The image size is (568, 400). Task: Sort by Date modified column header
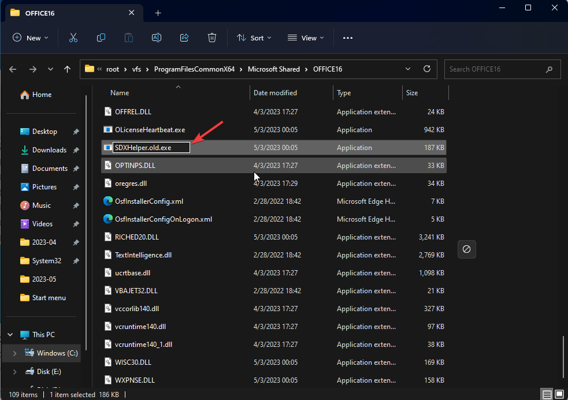(x=275, y=93)
